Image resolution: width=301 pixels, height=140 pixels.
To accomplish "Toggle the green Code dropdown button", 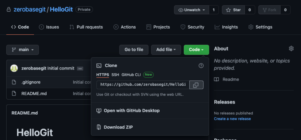I will point(196,50).
